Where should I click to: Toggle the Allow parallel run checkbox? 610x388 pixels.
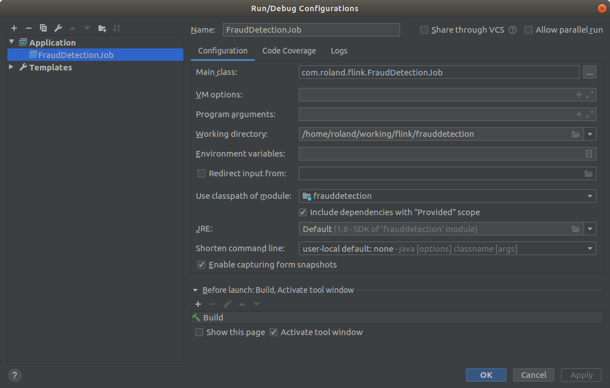[528, 30]
